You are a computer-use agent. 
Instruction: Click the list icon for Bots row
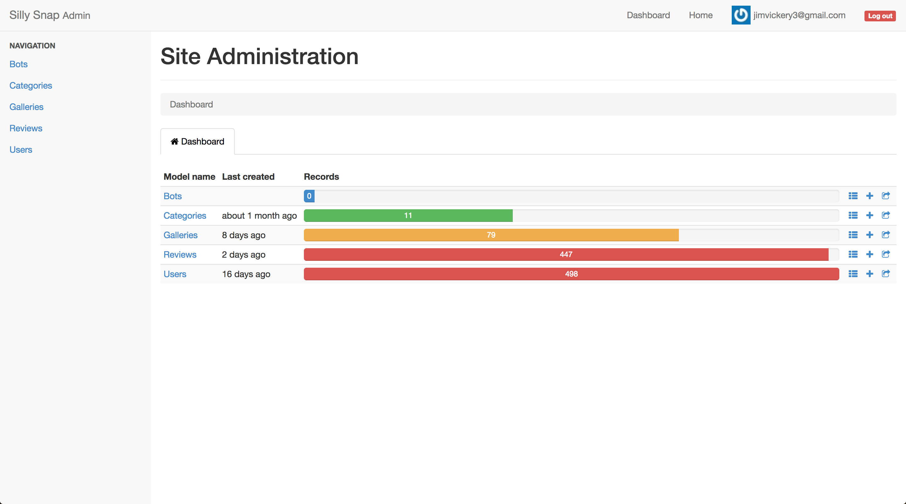point(853,196)
